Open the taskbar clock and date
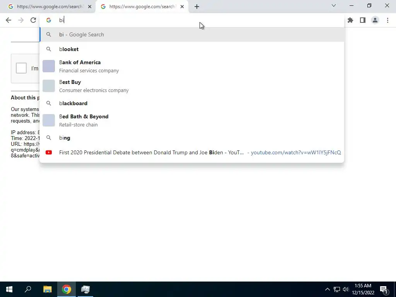This screenshot has width=396, height=297. pyautogui.click(x=363, y=289)
